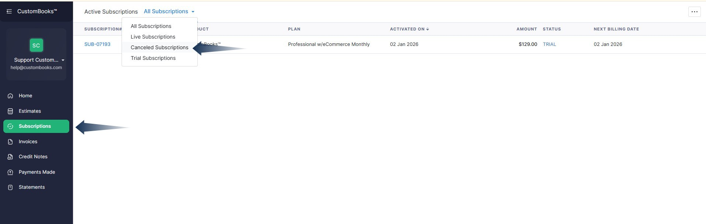Click next billing date 02 Jan 2026
Image resolution: width=706 pixels, height=224 pixels.
click(x=608, y=44)
